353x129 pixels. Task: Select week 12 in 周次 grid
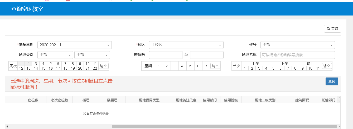pyautogui.click(x=21, y=68)
